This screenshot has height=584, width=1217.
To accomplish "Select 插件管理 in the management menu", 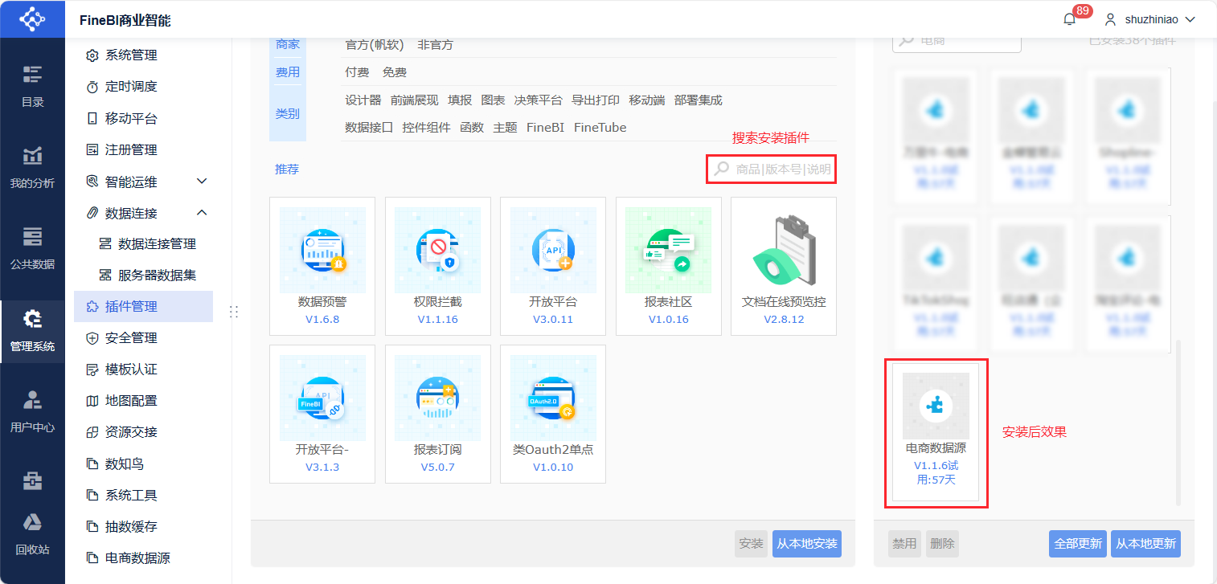I will tap(143, 306).
